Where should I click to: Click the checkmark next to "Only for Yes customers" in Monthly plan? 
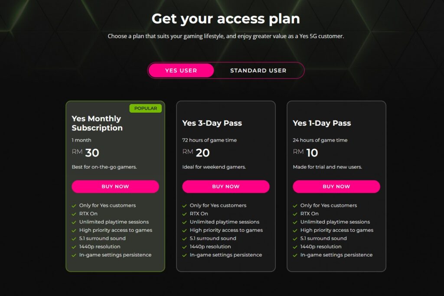coord(75,205)
